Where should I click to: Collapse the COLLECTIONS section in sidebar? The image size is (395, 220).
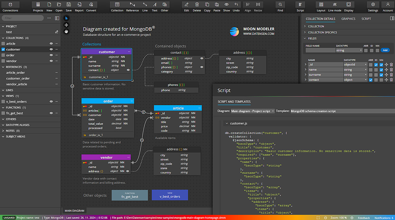[3, 38]
